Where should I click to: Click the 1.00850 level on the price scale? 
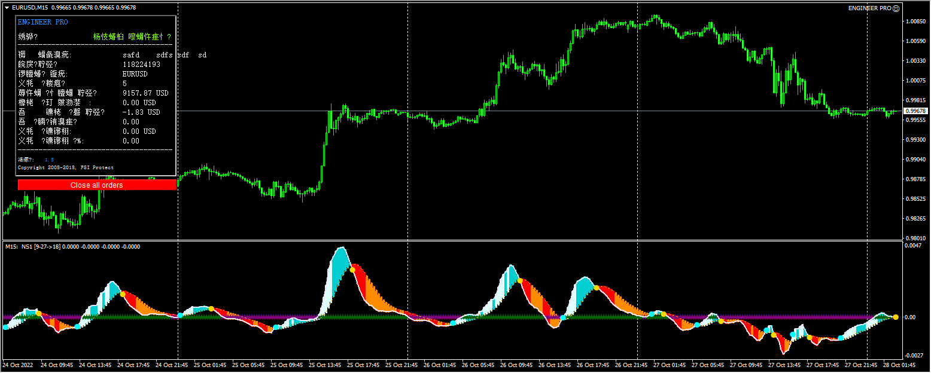tap(915, 21)
